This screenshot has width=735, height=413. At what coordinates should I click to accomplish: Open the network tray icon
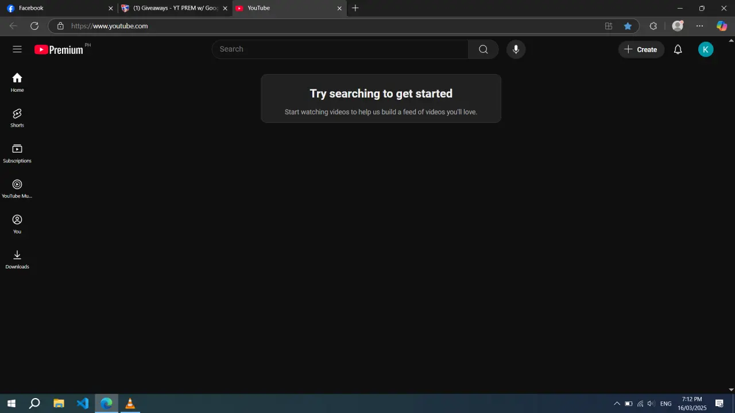coord(640,404)
